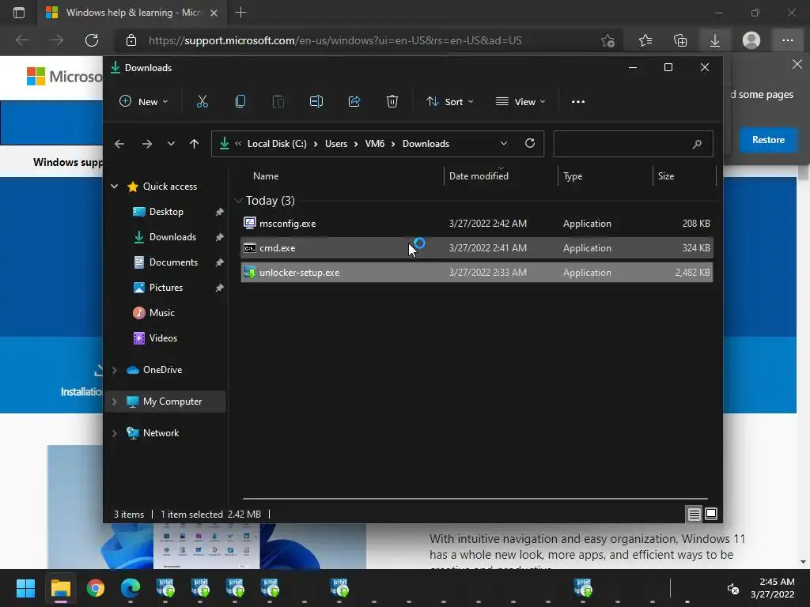The image size is (810, 607).
Task: Click the Edge address bar URL
Action: click(x=335, y=40)
